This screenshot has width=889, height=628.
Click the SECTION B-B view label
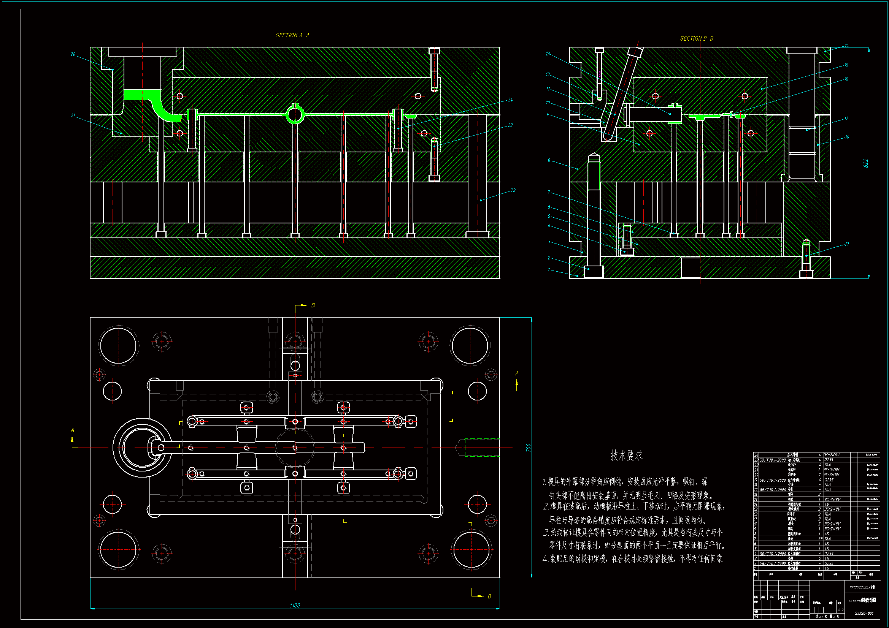tap(696, 38)
